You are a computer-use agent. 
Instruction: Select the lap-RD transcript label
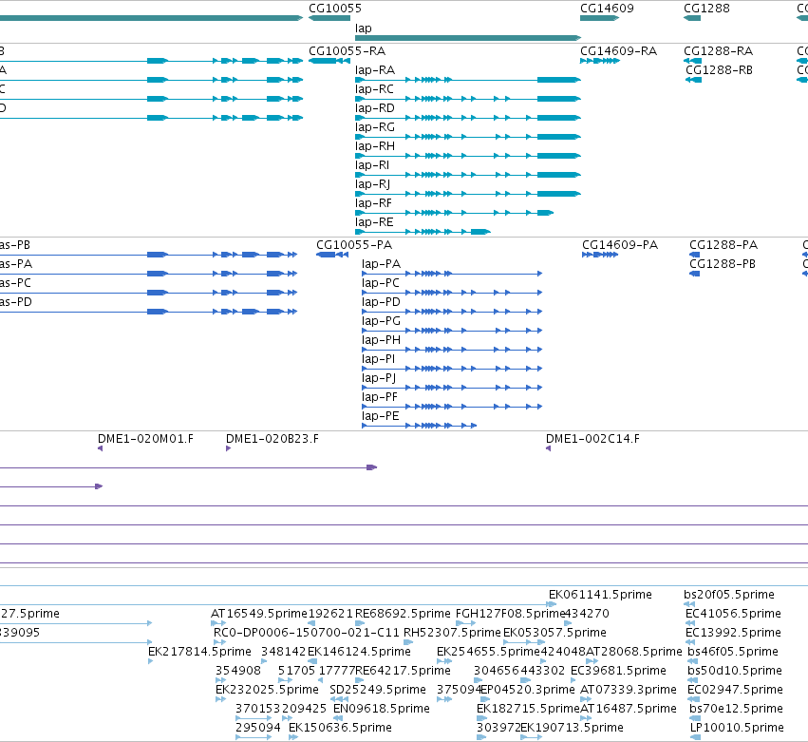tap(375, 108)
